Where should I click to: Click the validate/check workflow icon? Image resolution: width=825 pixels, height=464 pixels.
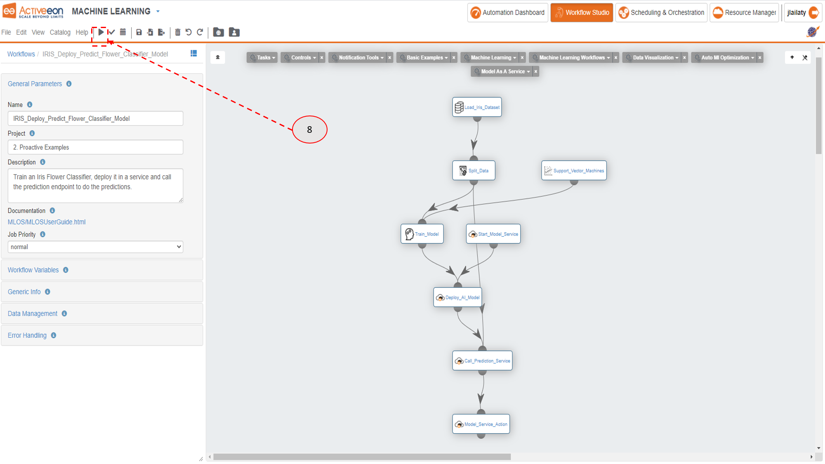[x=112, y=32]
